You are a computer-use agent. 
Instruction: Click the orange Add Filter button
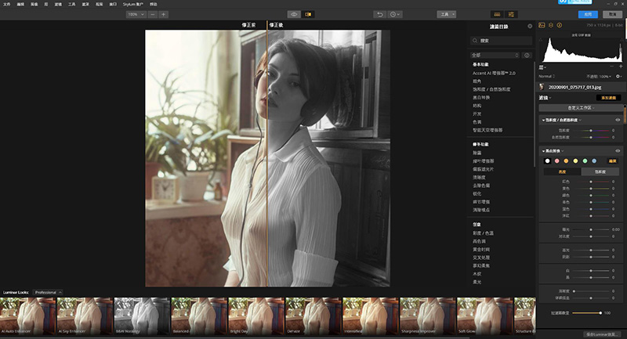pyautogui.click(x=609, y=98)
